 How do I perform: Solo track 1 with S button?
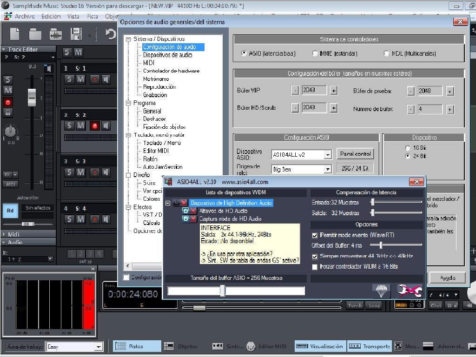[69, 79]
